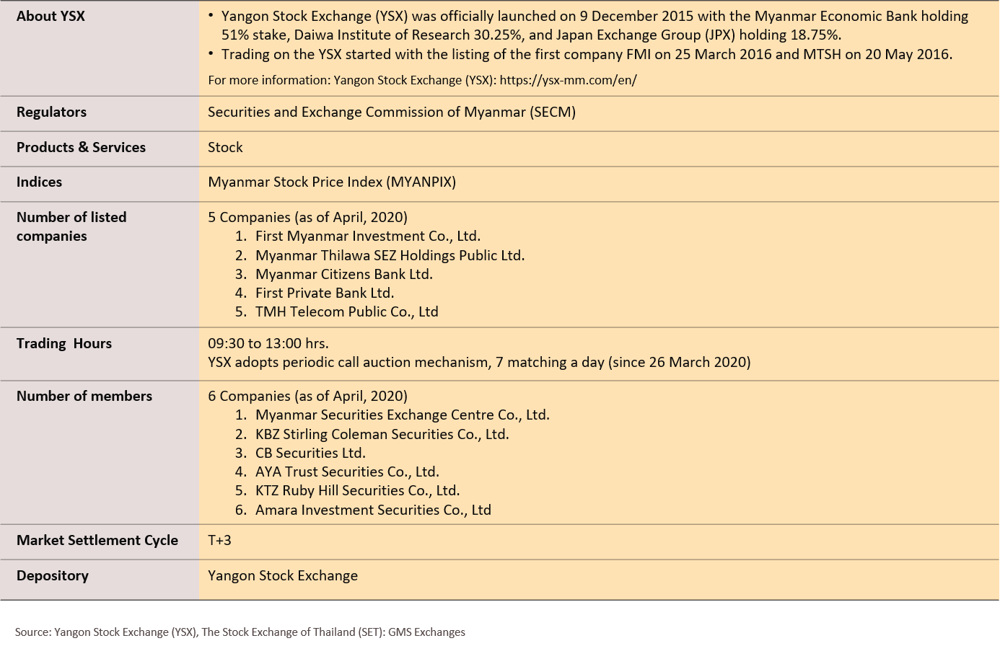Click the ysx-mm.com/en/ website URL
1000x646 pixels.
tap(568, 80)
